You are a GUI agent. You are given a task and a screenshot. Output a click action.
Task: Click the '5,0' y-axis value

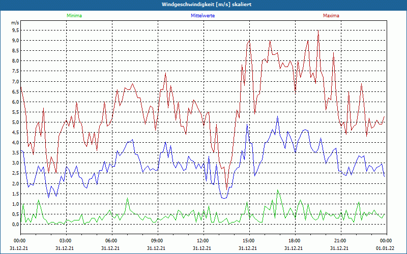(16, 122)
